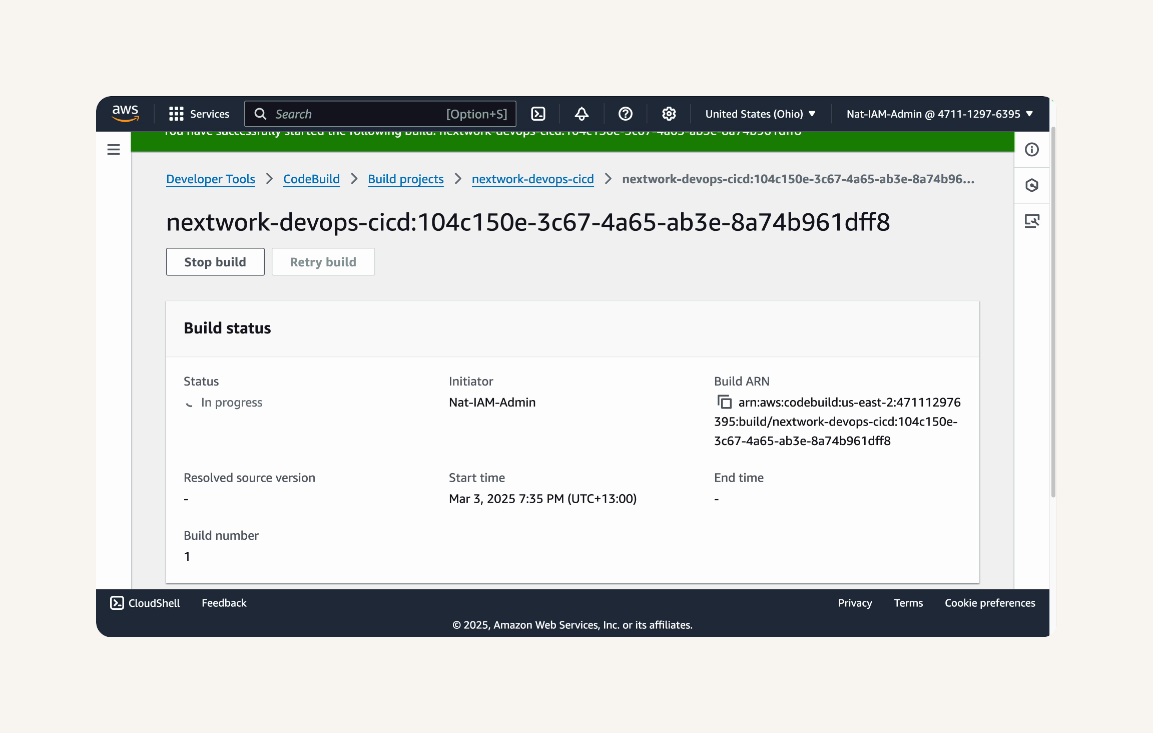This screenshot has height=733, width=1153.
Task: Click the Retry build button
Action: pos(323,262)
